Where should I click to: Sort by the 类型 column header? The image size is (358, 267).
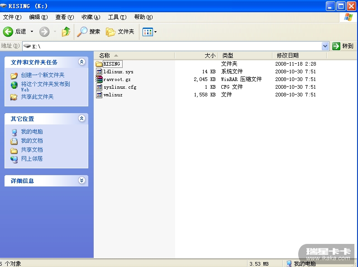245,56
